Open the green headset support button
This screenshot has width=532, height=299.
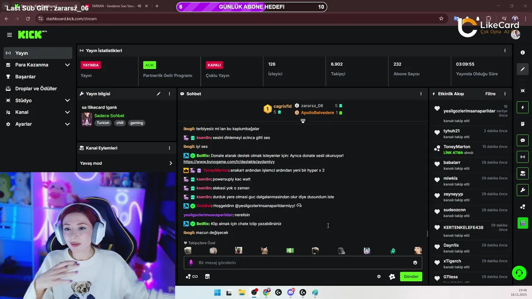point(519,273)
